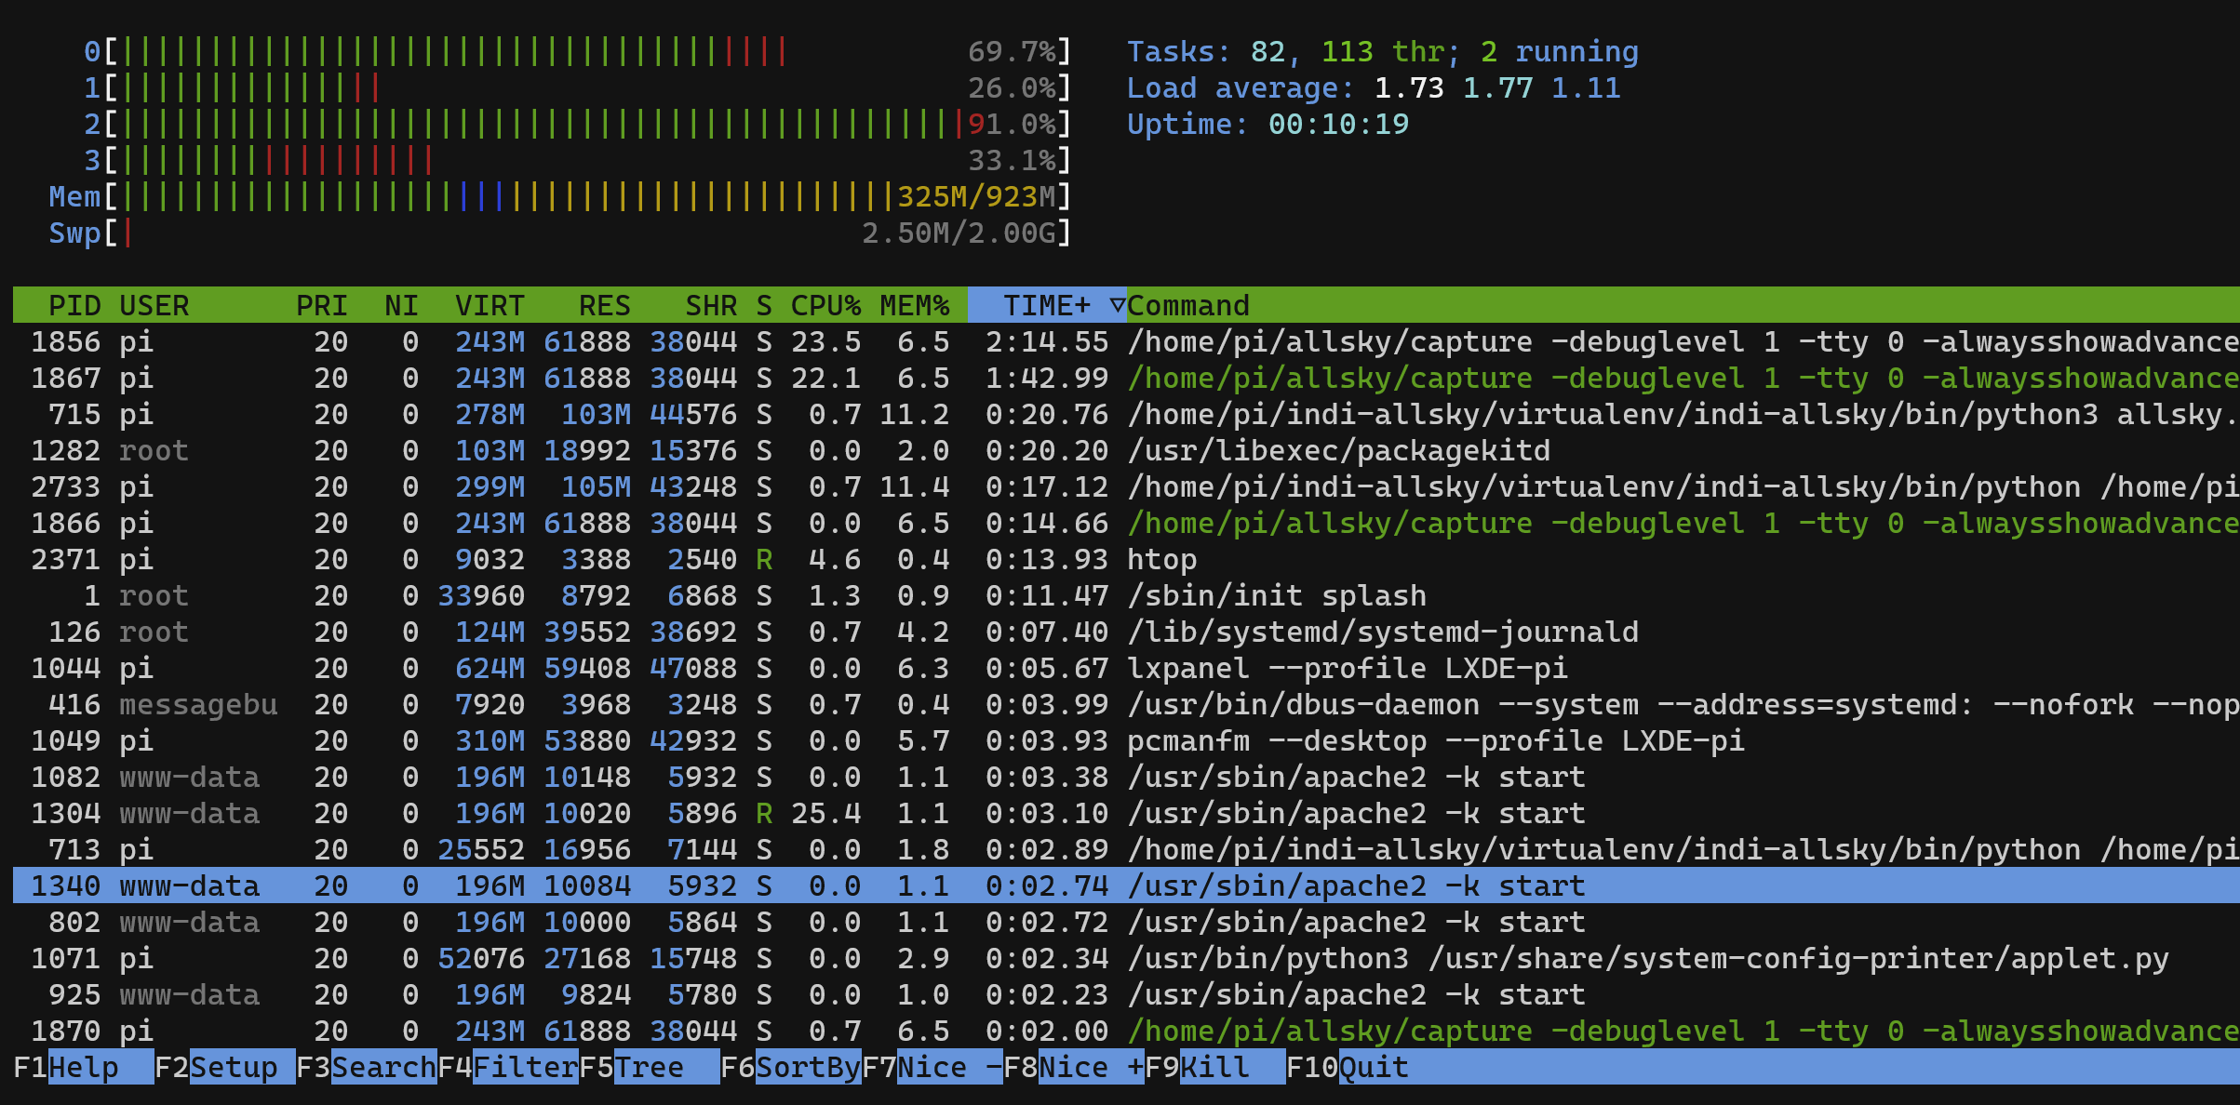2240x1105 pixels.
Task: Click the Mem usage meter bar
Action: (586, 196)
